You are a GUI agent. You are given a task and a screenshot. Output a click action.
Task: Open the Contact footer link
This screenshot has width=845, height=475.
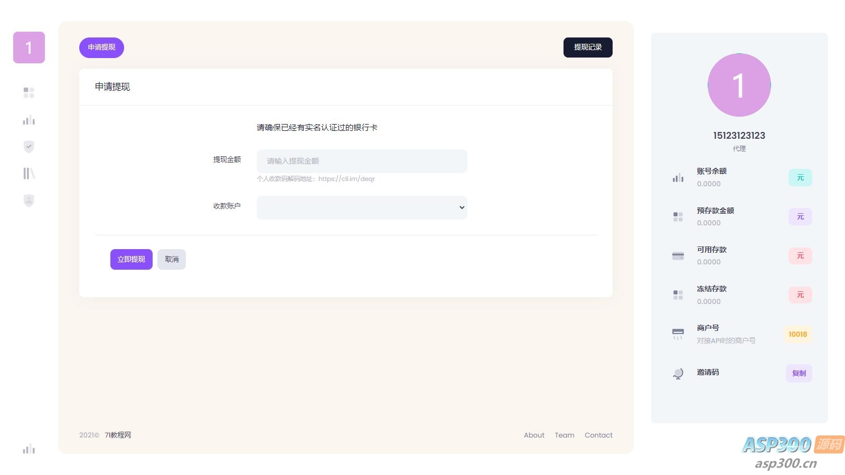coord(598,435)
